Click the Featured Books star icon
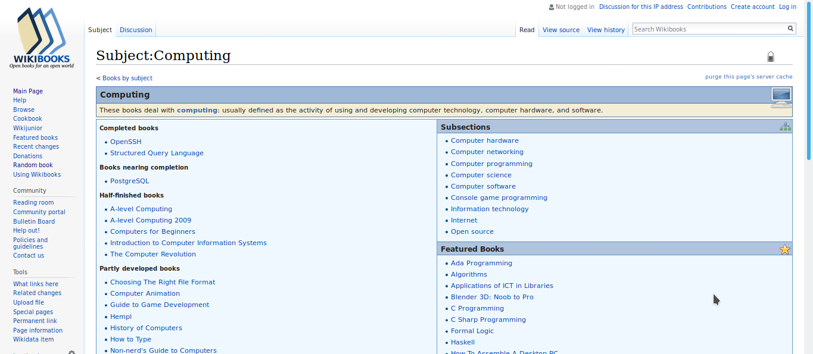The image size is (813, 354). 785,249
